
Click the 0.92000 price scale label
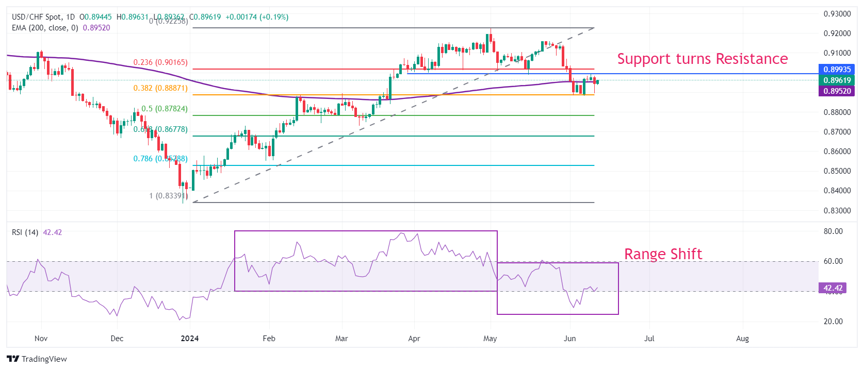pos(837,33)
